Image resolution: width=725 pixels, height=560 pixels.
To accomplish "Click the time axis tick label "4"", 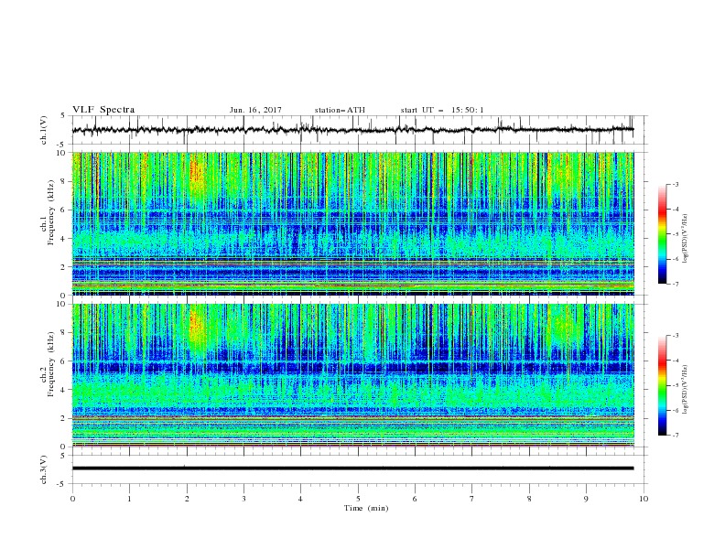I will pyautogui.click(x=300, y=499).
